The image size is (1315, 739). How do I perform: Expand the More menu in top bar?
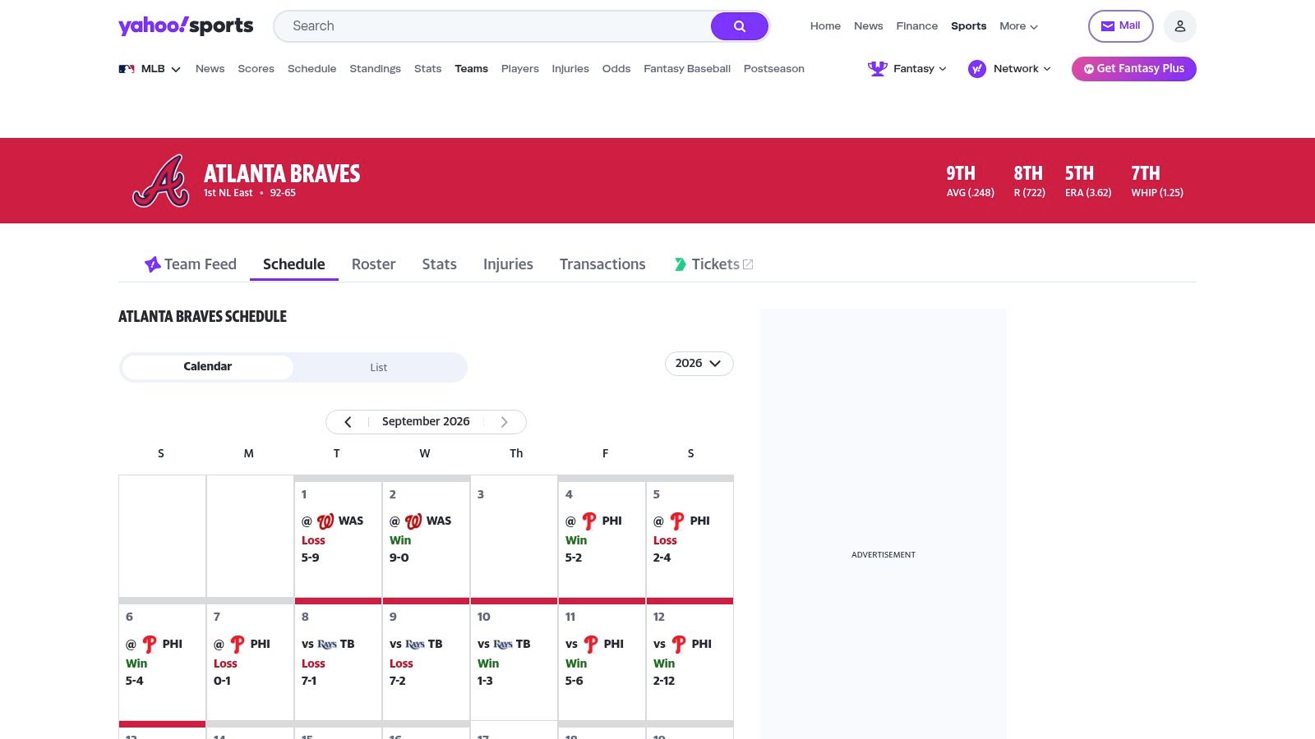click(1018, 26)
